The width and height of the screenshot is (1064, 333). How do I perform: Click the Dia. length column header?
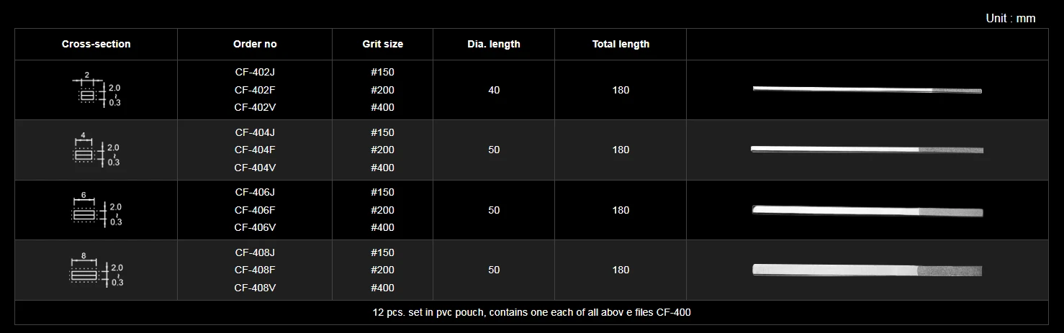click(x=494, y=44)
